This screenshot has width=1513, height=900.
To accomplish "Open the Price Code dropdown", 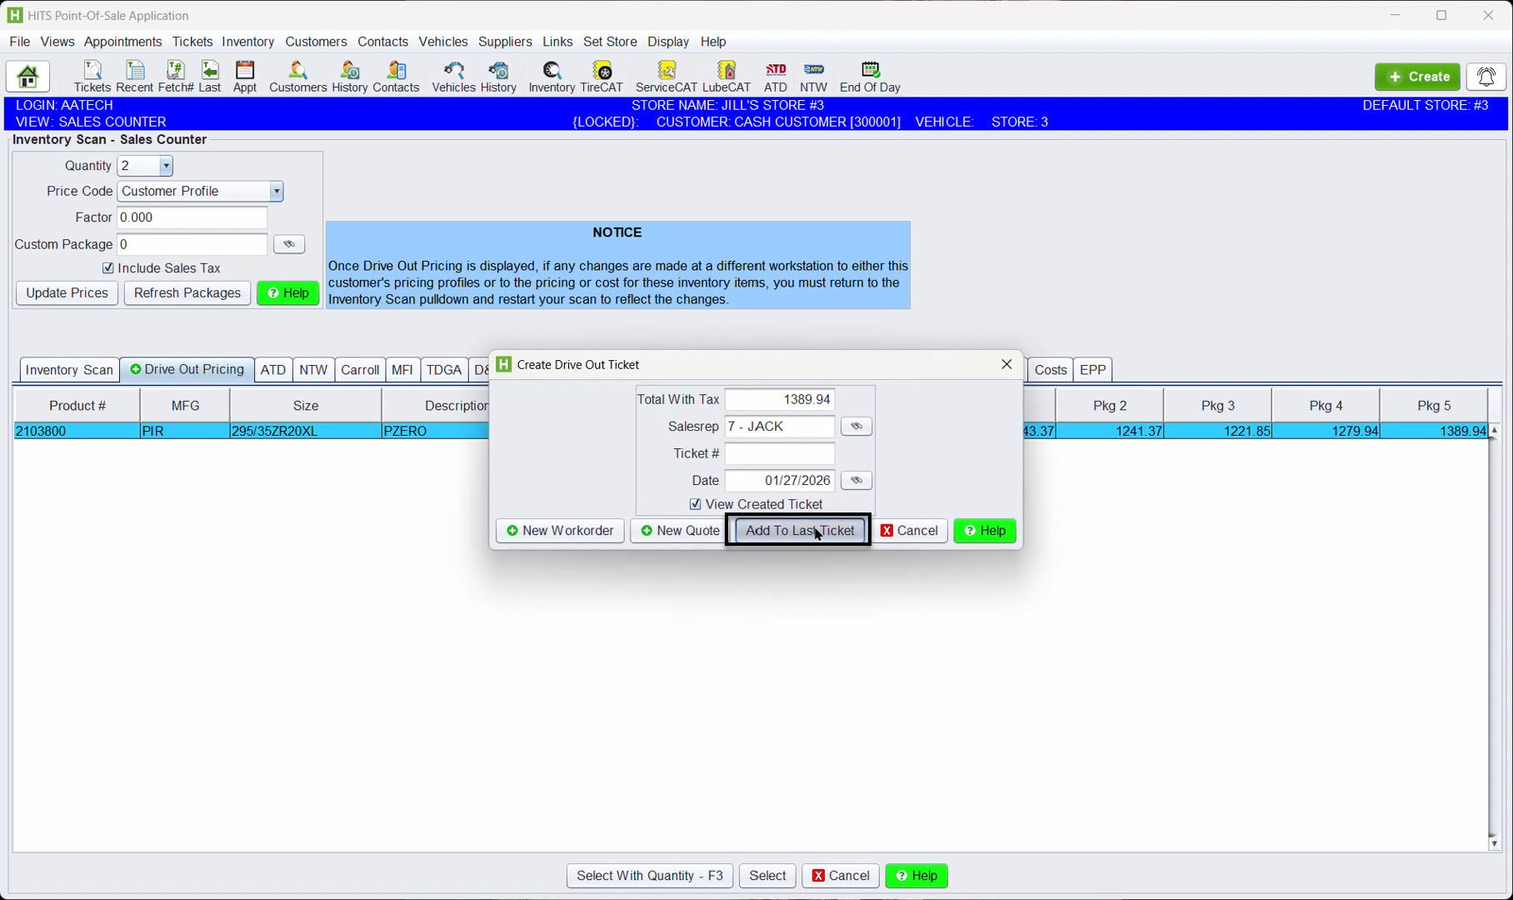I will tap(276, 192).
